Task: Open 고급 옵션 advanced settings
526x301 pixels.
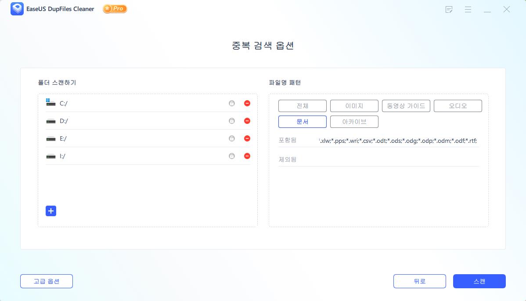Action: (46, 281)
